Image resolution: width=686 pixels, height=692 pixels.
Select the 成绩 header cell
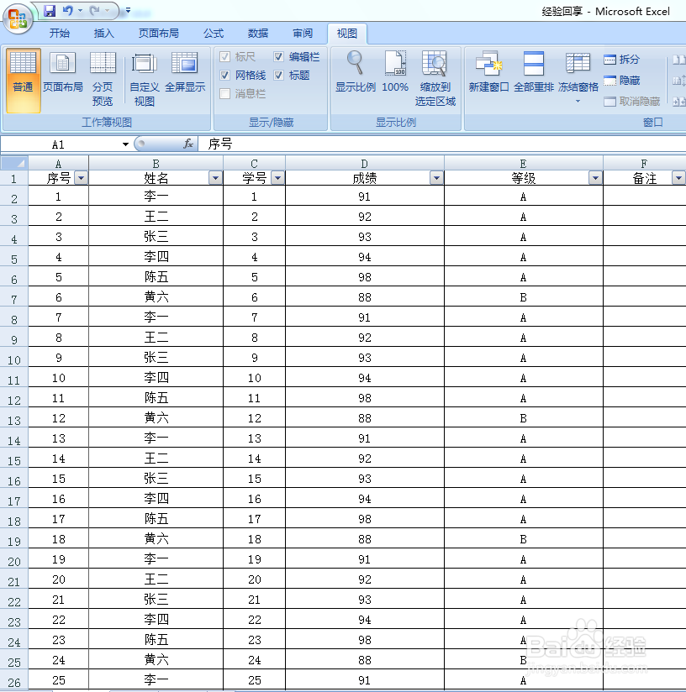pos(364,178)
